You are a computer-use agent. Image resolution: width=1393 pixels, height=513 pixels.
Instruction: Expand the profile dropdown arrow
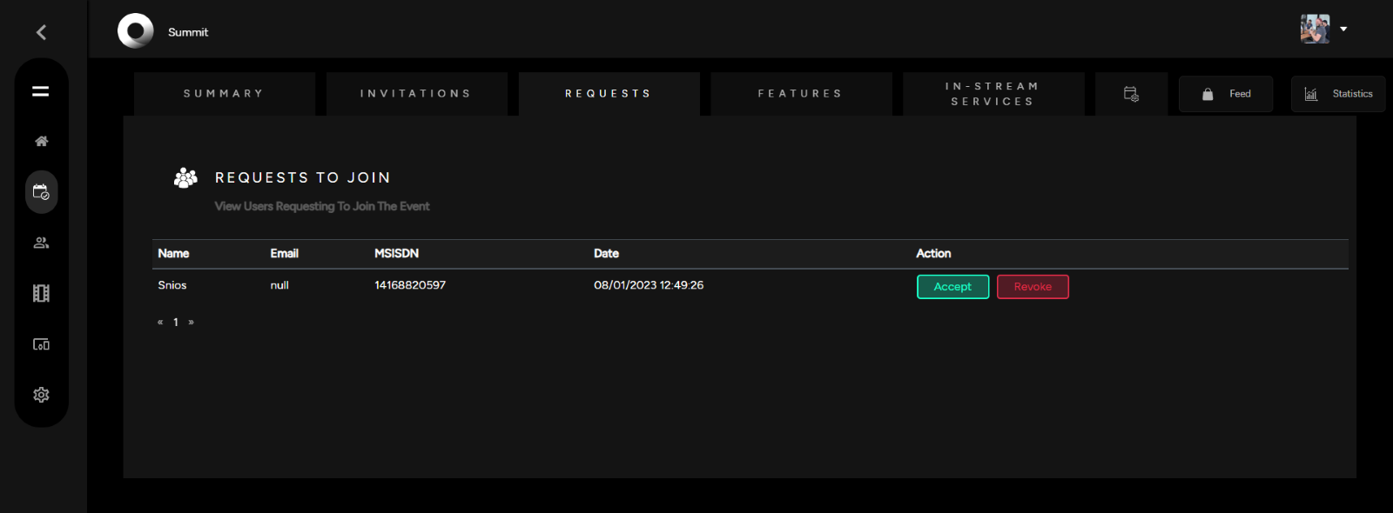click(x=1343, y=29)
